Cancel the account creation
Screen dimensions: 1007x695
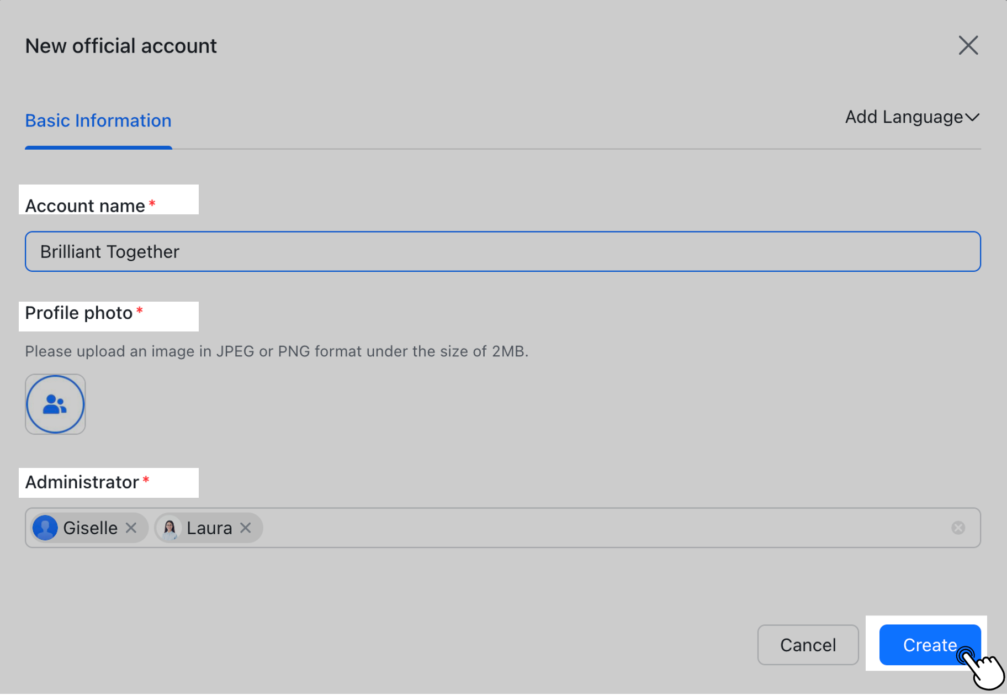(x=808, y=645)
